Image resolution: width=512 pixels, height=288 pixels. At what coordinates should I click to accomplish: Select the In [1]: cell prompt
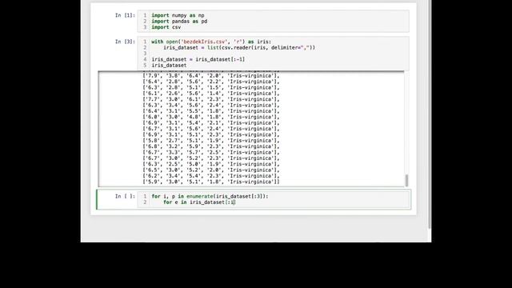point(125,15)
